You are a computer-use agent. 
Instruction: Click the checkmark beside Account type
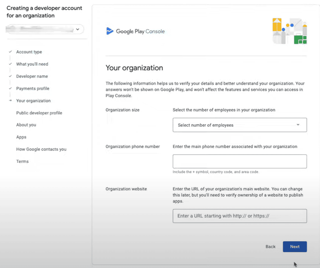[x=10, y=52]
